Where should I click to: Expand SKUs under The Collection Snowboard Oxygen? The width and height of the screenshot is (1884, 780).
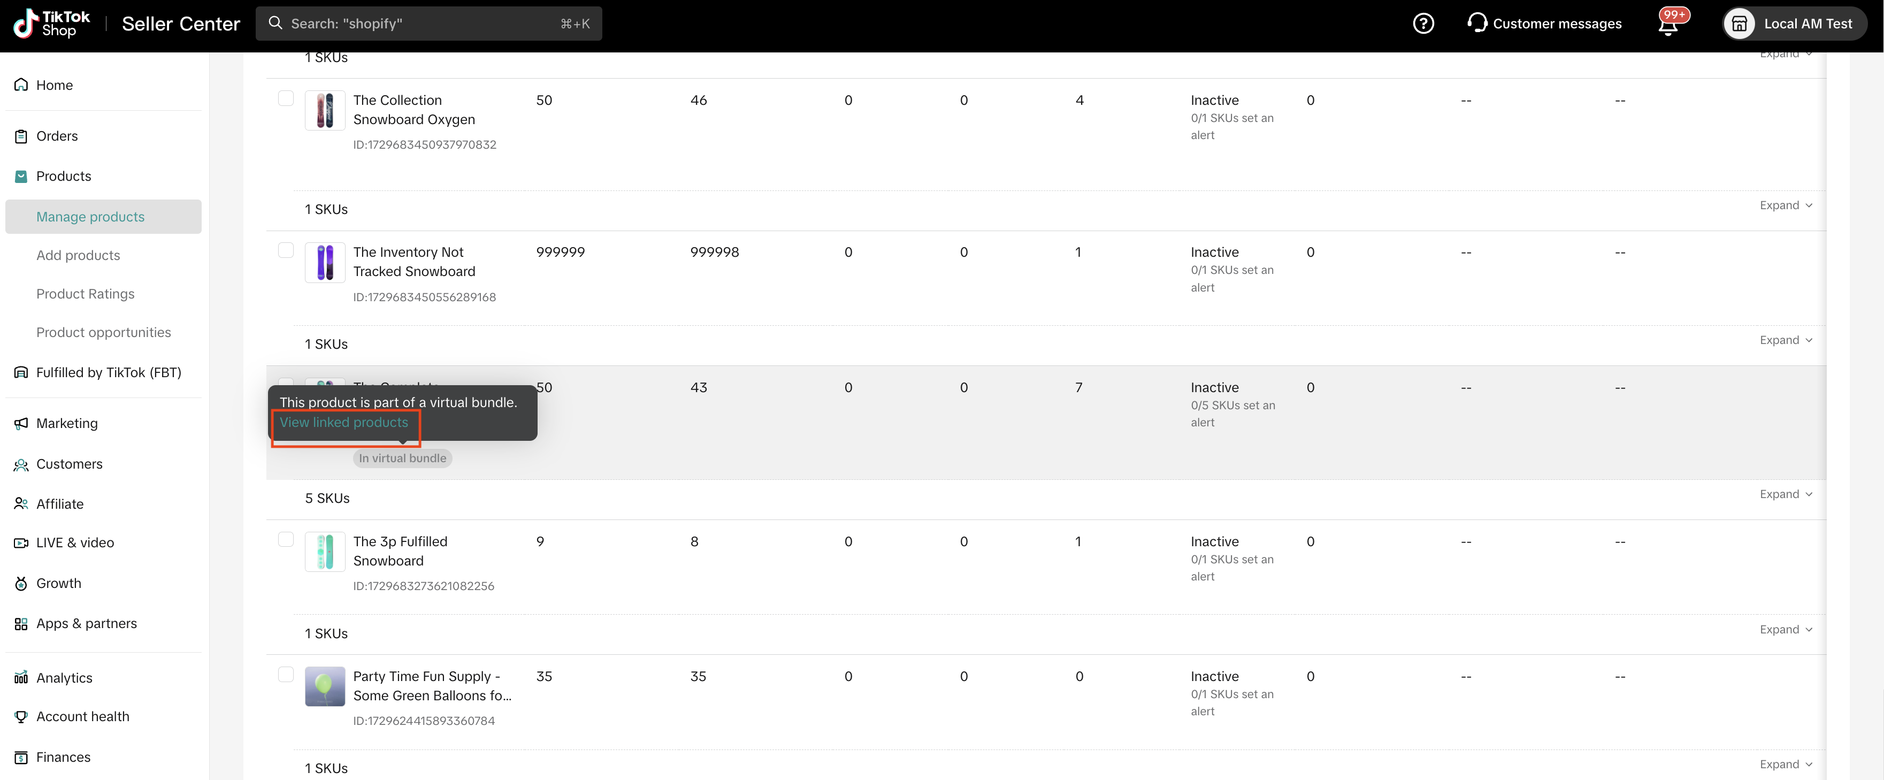(x=1785, y=205)
